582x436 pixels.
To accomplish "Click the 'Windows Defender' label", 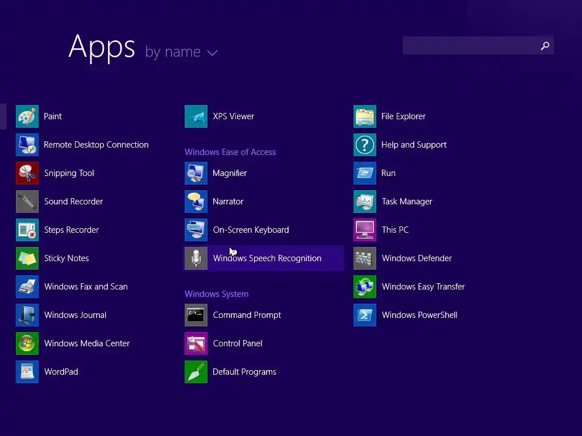I will coord(417,258).
